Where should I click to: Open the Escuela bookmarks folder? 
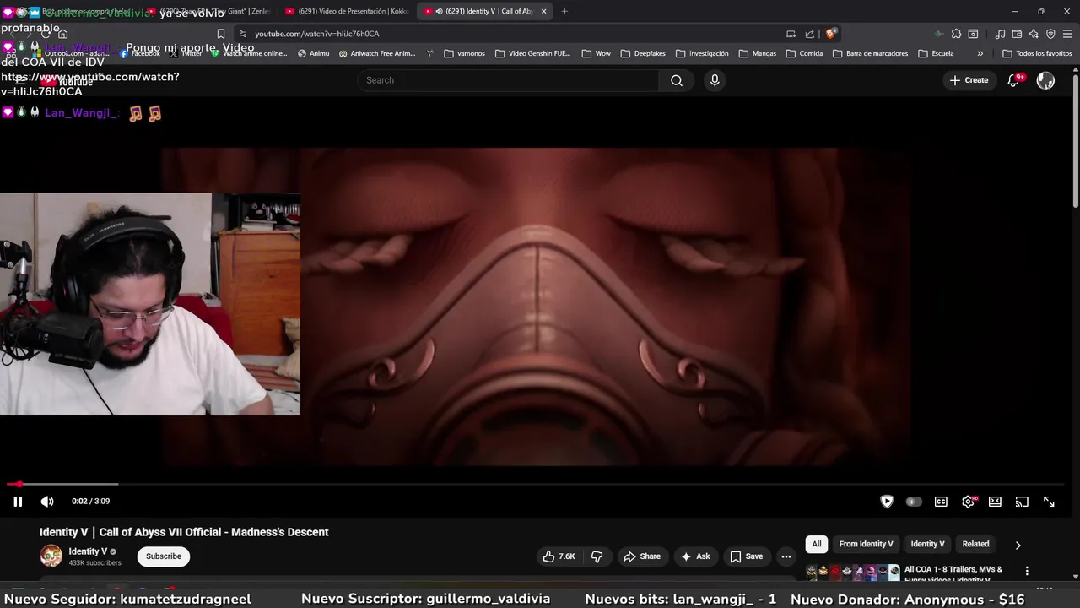936,53
